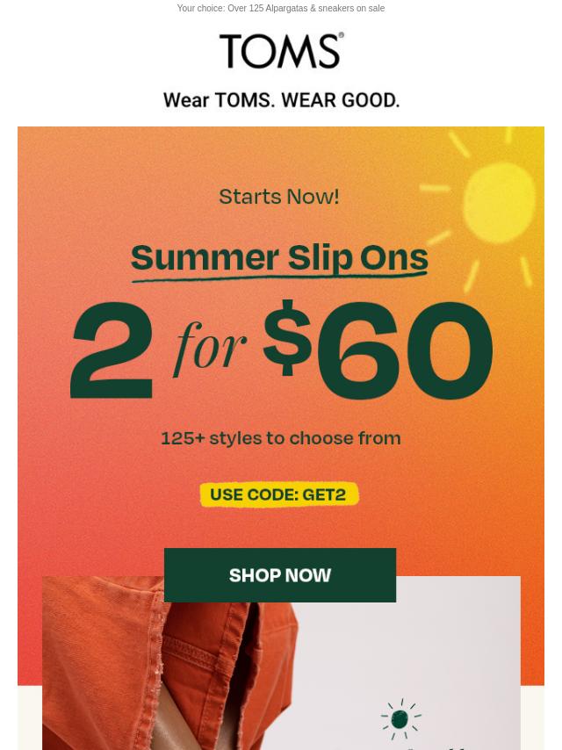The width and height of the screenshot is (562, 750).
Task: Click the big numeral 2 in offer
Action: click(112, 350)
